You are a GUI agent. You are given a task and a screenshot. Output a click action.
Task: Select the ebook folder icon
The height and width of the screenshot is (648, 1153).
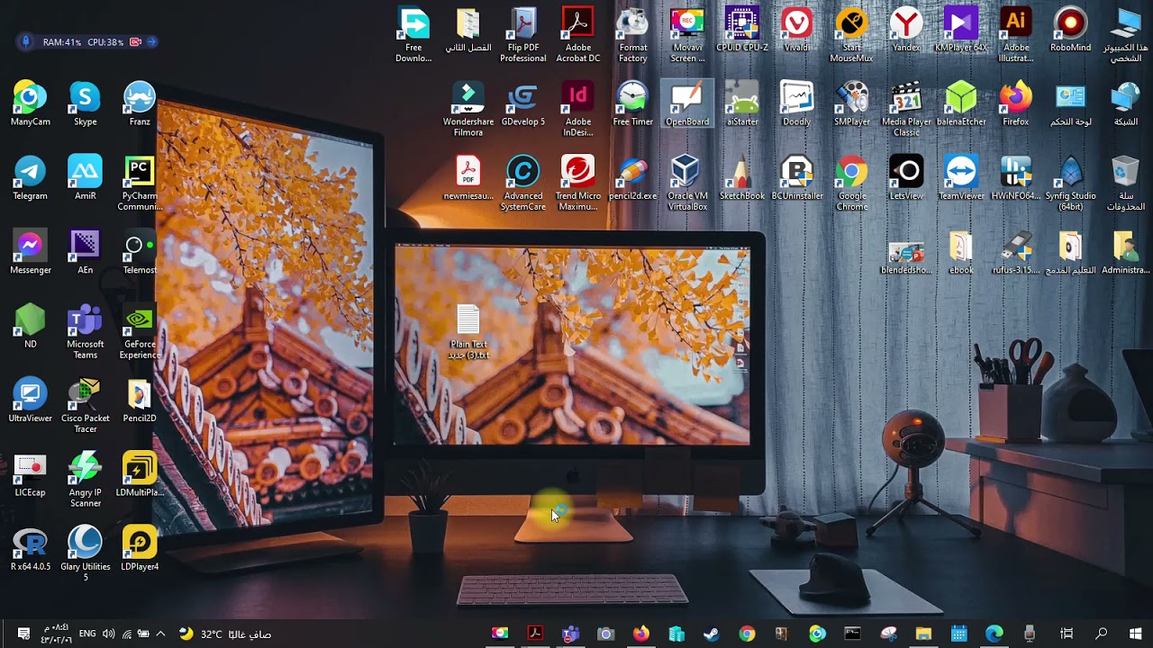pos(961,253)
